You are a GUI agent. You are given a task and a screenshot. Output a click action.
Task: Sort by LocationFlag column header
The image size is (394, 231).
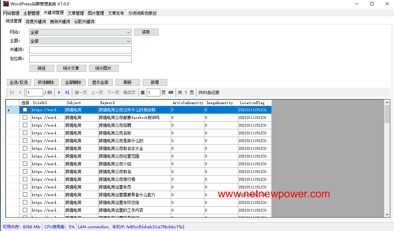pyautogui.click(x=255, y=103)
